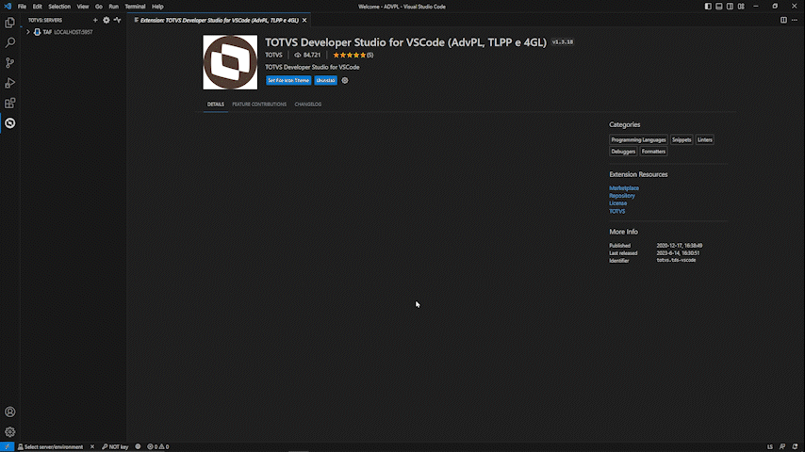The width and height of the screenshot is (805, 452).
Task: Open the Repository resource link
Action: 622,196
